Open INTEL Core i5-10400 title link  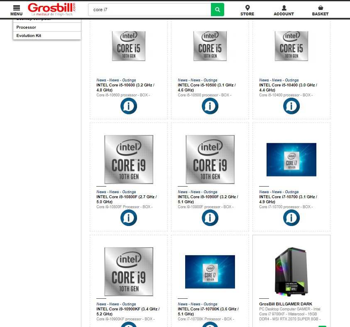pos(288,88)
